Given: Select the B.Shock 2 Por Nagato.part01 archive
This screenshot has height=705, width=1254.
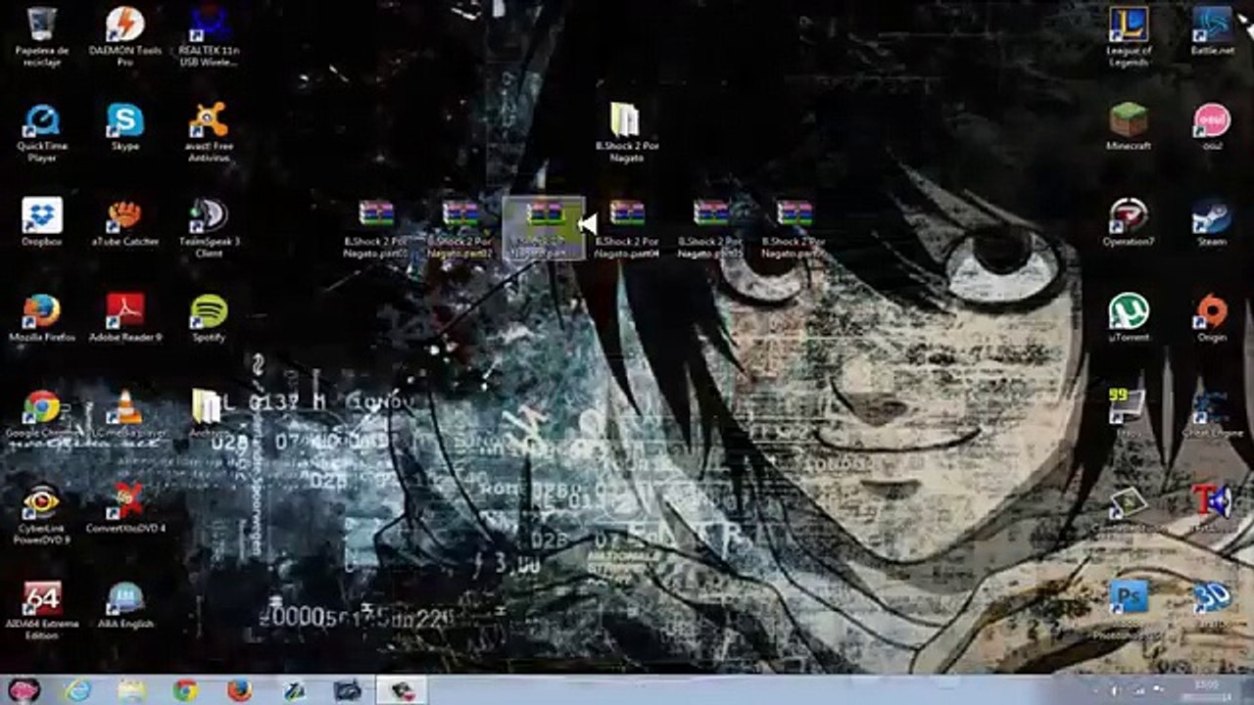Looking at the screenshot, I should [x=376, y=229].
